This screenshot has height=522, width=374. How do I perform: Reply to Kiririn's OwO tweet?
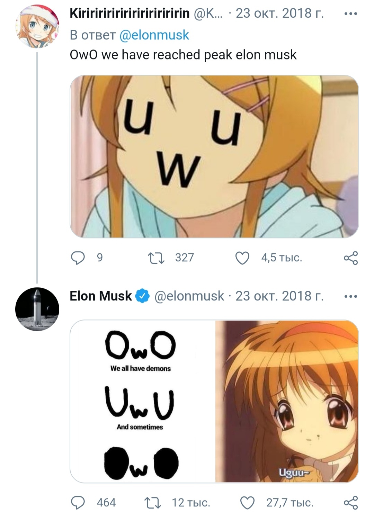(78, 258)
